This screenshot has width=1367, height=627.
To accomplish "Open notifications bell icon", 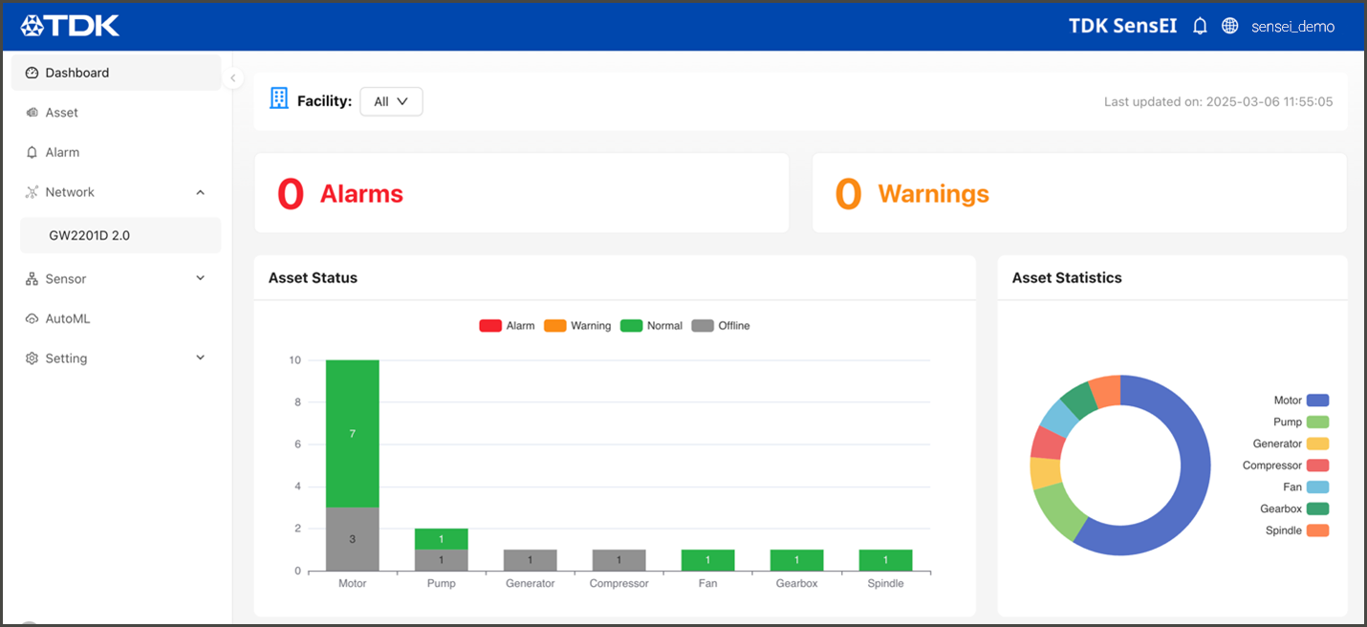I will [1201, 26].
